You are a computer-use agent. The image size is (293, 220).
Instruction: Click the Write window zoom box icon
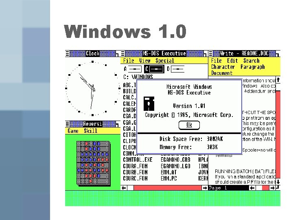click(278, 54)
